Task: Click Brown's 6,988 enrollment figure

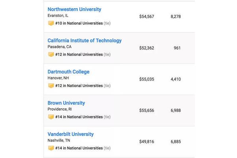Action: pyautogui.click(x=176, y=110)
